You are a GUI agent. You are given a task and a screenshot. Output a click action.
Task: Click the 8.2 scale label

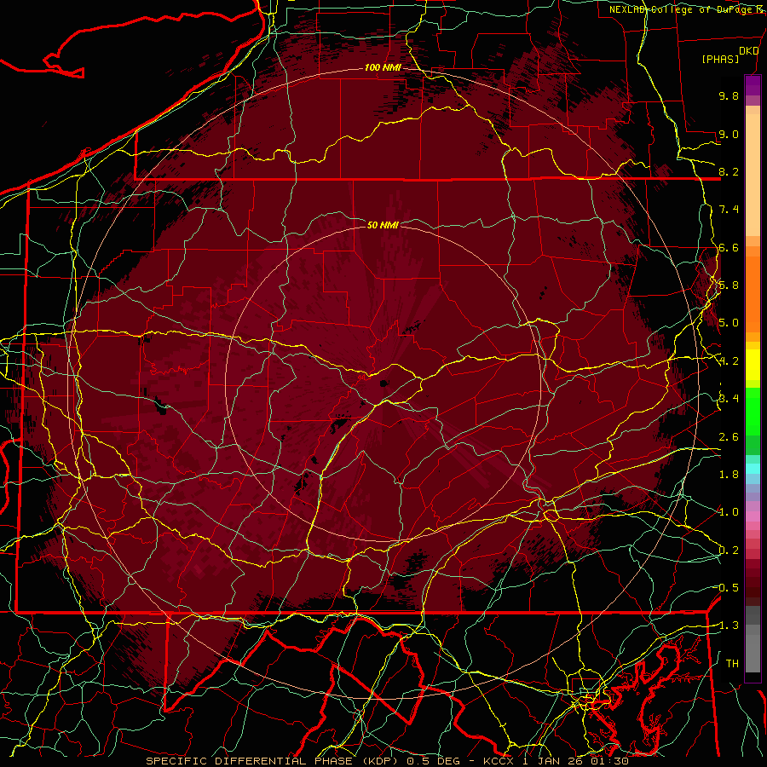(729, 171)
